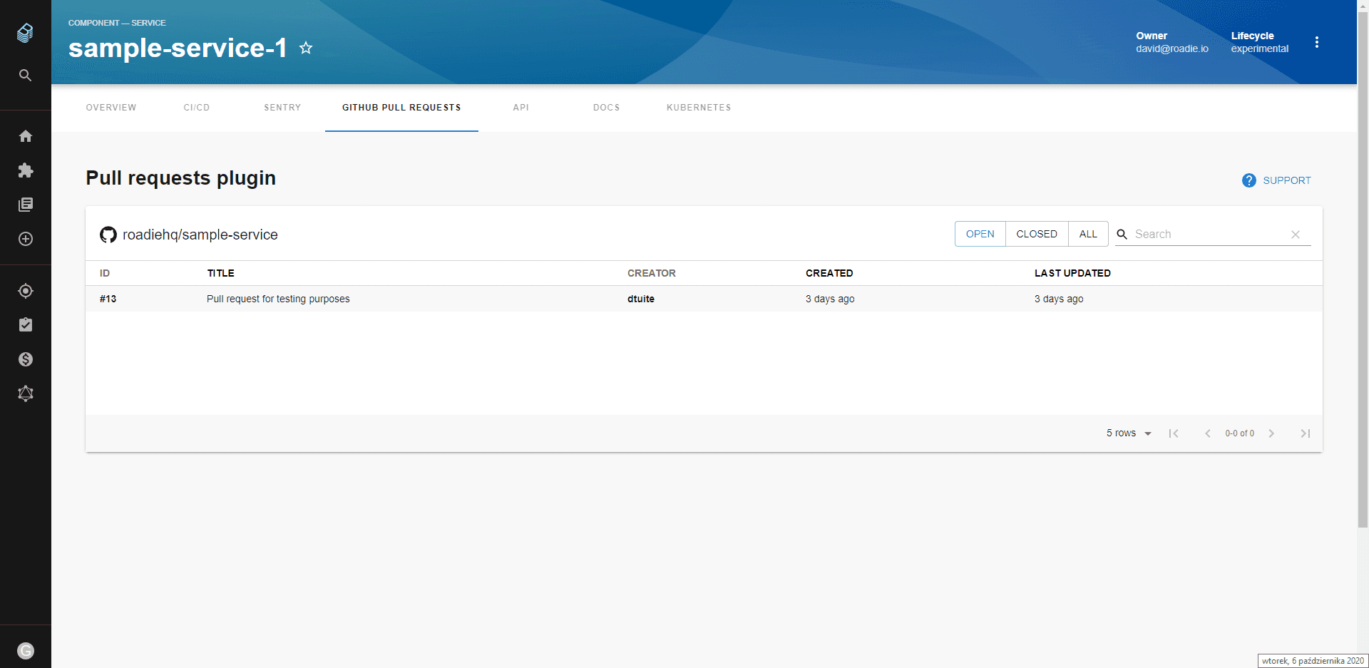Click the date tooltip at bottom right

[x=1313, y=661]
